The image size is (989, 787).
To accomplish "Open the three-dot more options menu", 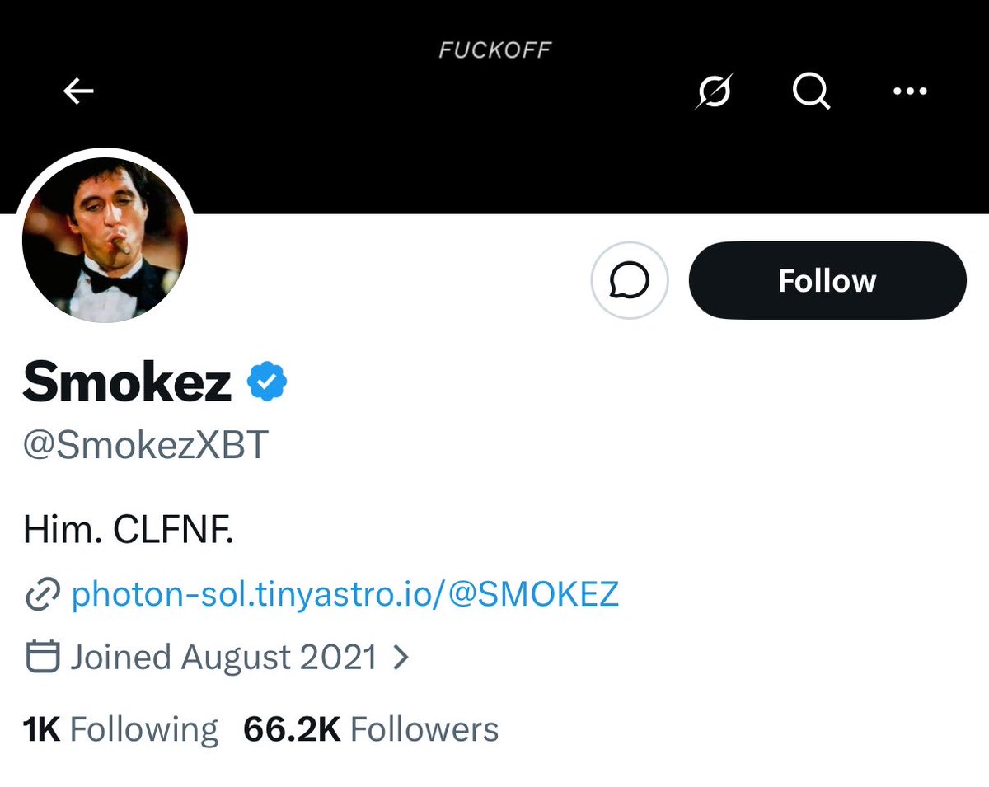I will click(x=910, y=92).
